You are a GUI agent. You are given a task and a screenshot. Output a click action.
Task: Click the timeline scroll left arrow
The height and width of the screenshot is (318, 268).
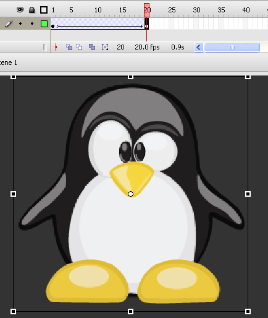click(x=199, y=48)
